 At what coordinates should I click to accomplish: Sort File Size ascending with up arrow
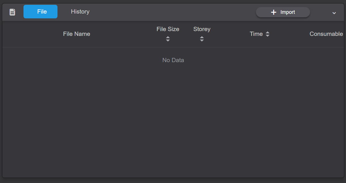(168, 37)
